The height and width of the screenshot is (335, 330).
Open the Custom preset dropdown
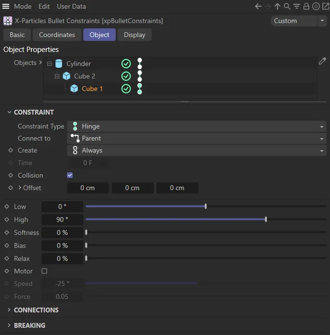coord(299,21)
